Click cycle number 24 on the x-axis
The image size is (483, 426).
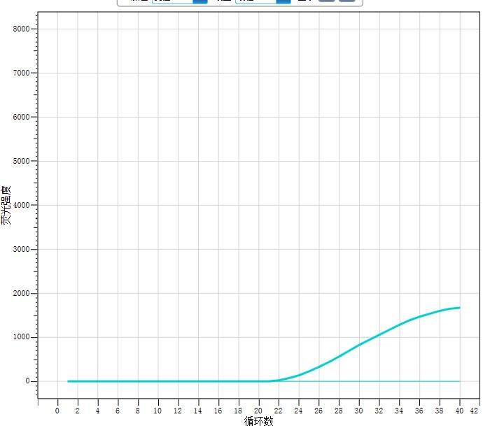tap(298, 411)
